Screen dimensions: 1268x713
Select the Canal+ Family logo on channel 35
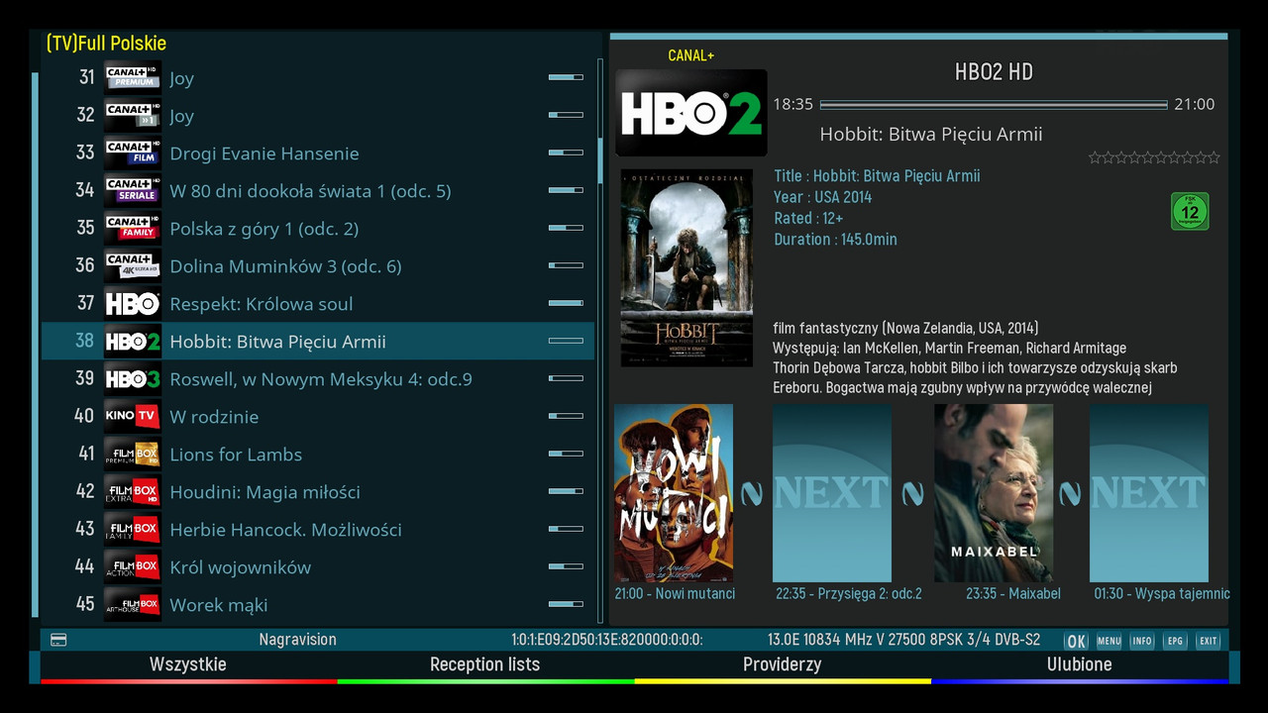(x=133, y=228)
